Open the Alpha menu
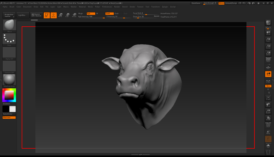 coord(5,7)
